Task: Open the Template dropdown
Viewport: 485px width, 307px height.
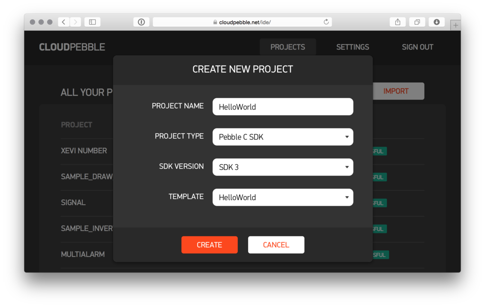Action: tap(283, 197)
